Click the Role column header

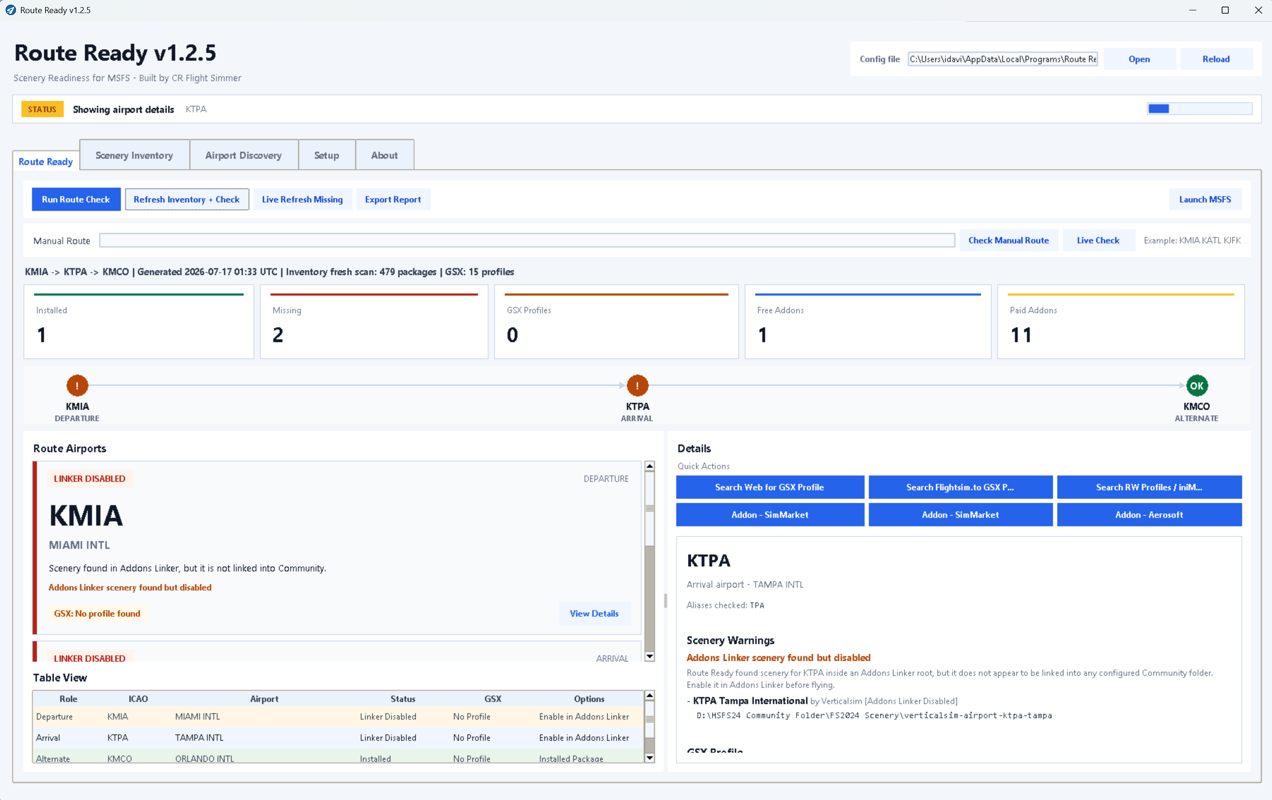point(68,698)
